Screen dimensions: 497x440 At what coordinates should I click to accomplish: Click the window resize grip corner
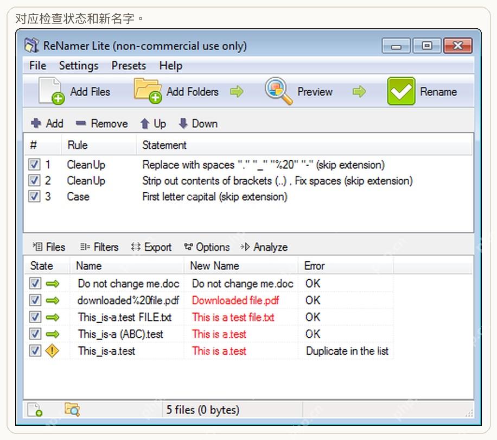pos(469,413)
